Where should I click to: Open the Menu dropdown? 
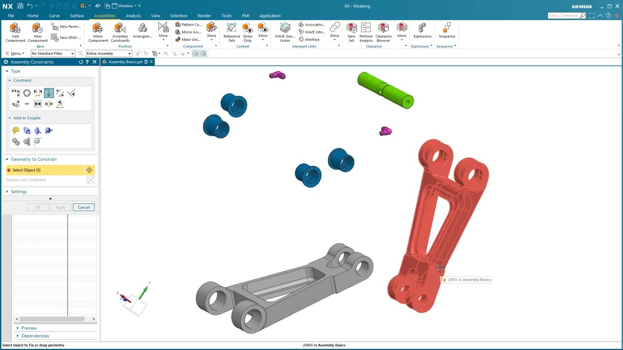point(15,53)
